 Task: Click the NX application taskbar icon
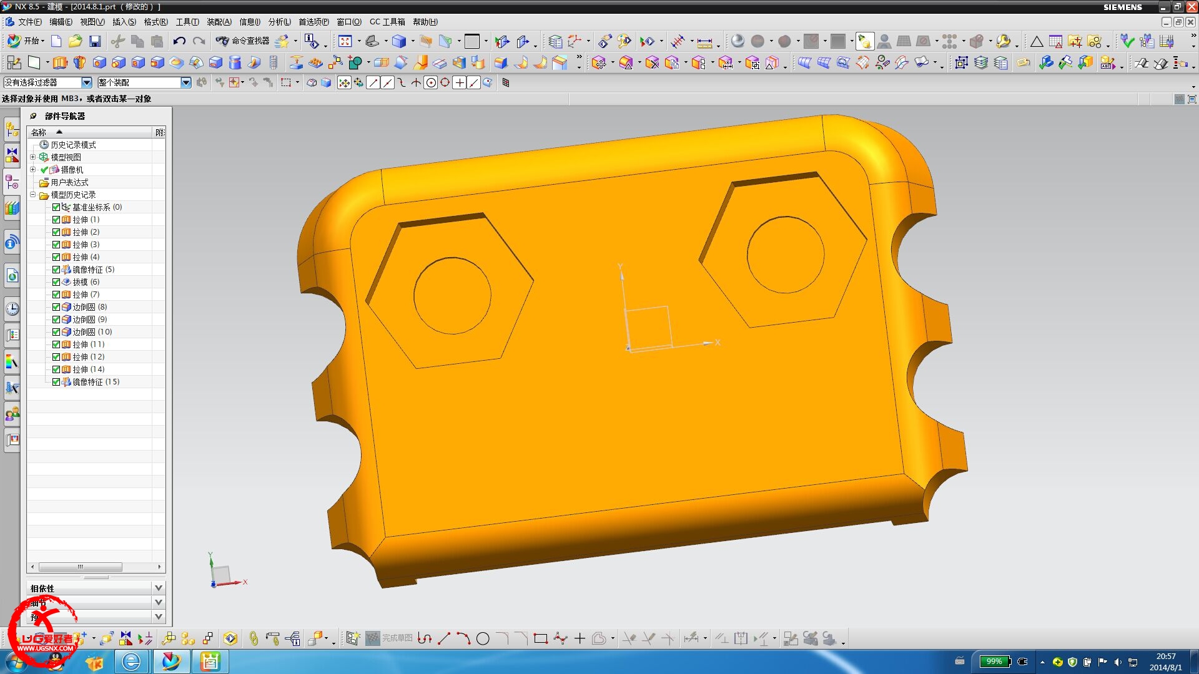click(170, 662)
